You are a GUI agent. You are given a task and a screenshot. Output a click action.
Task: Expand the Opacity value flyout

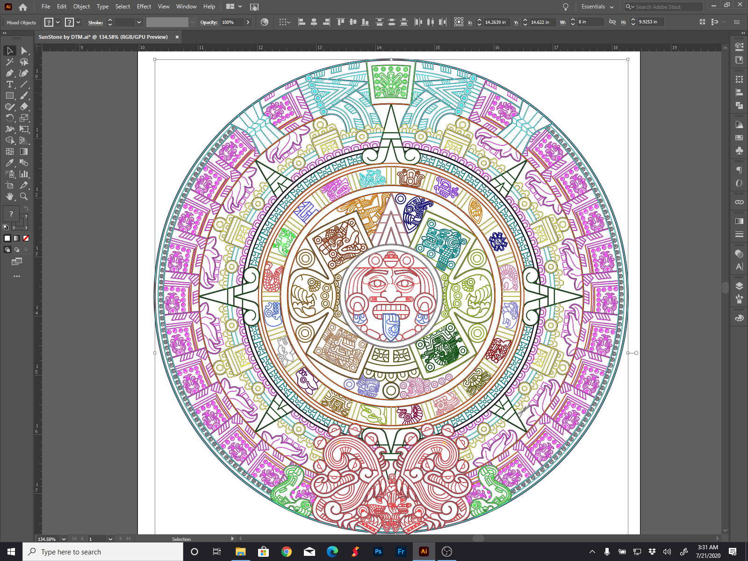tap(248, 22)
